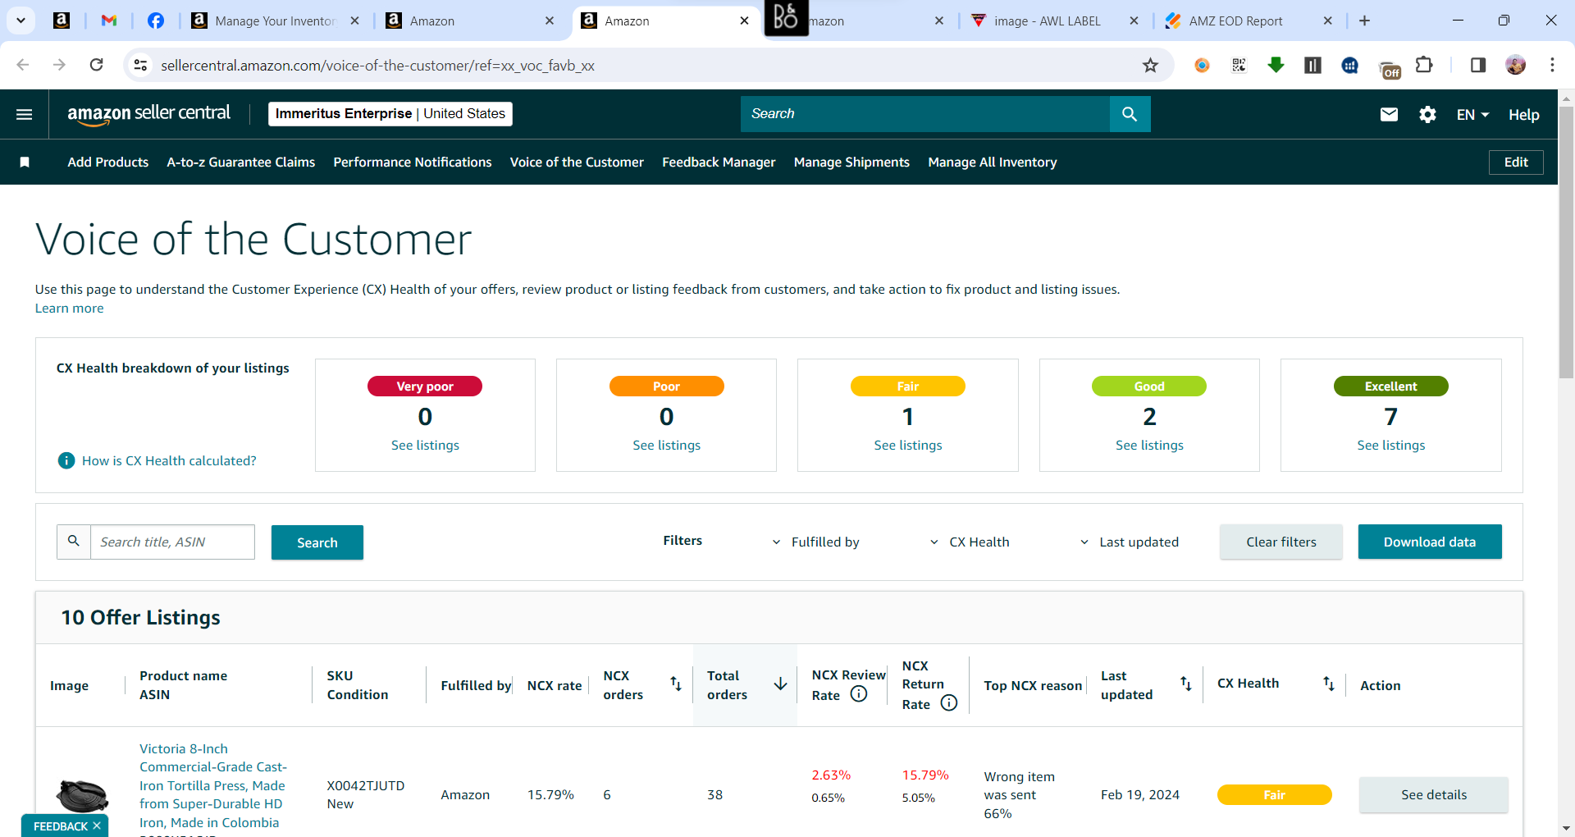The image size is (1575, 837).
Task: Open the EN language dropdown
Action: [x=1472, y=115]
